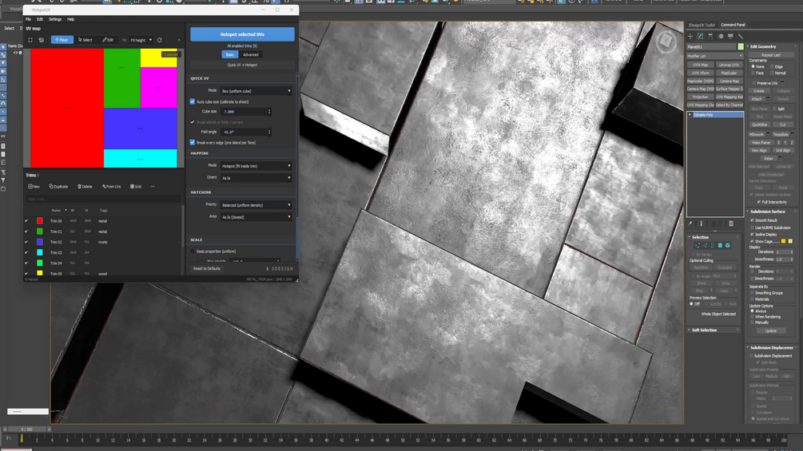
Task: Select Vertex sub-object level icon
Action: pyautogui.click(x=698, y=245)
